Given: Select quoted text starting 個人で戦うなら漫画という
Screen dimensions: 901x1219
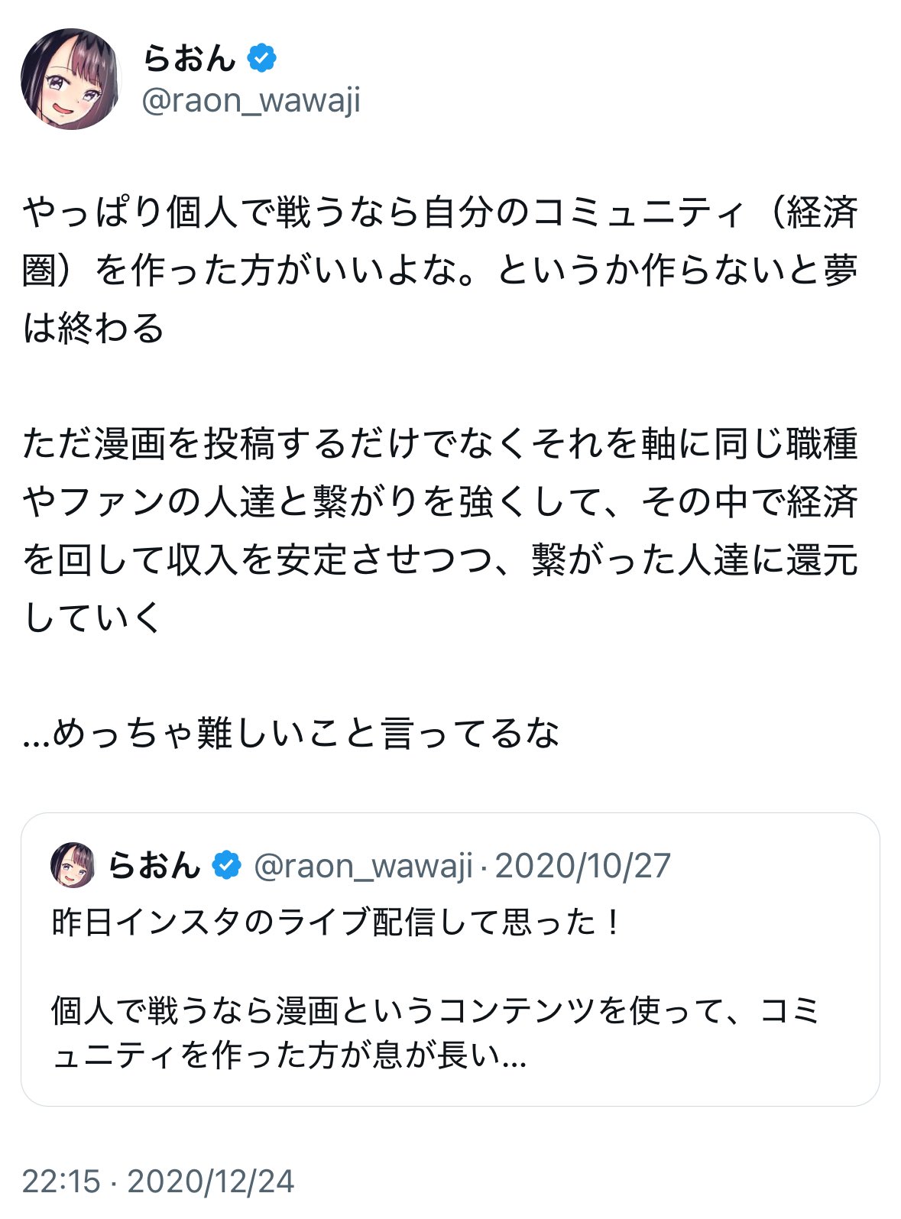Looking at the screenshot, I should pos(436,1011).
